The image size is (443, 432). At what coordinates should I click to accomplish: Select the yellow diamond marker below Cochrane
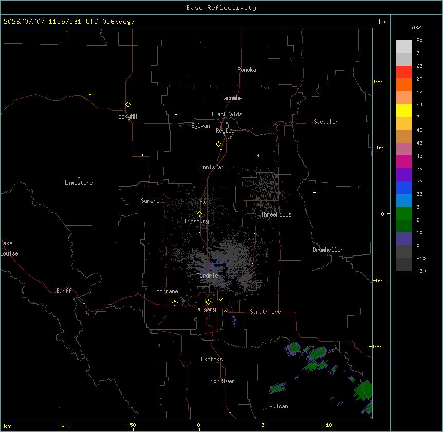coord(175,303)
